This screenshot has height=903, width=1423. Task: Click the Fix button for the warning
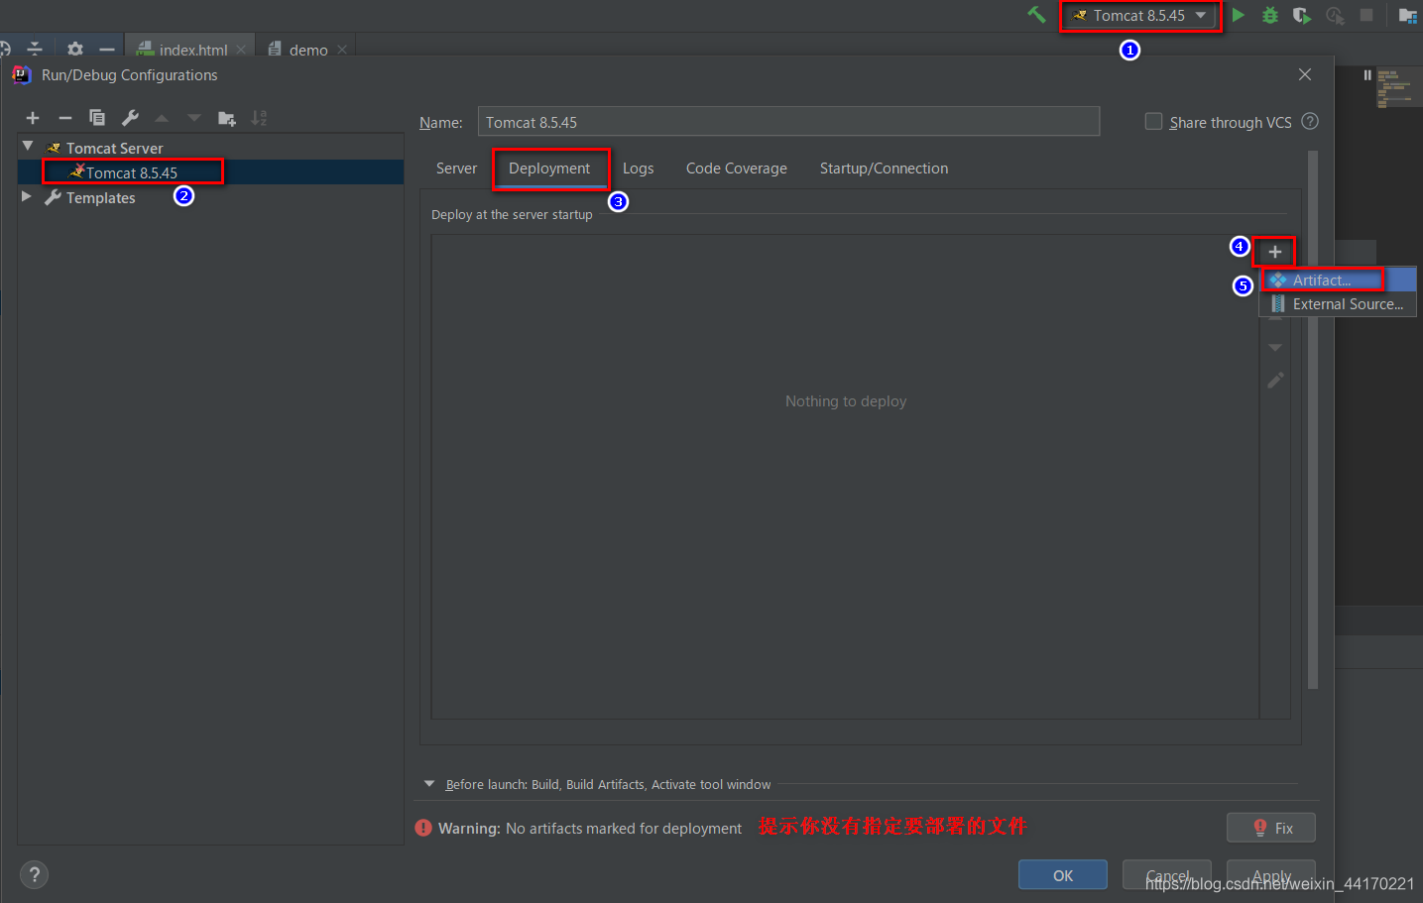tap(1271, 828)
